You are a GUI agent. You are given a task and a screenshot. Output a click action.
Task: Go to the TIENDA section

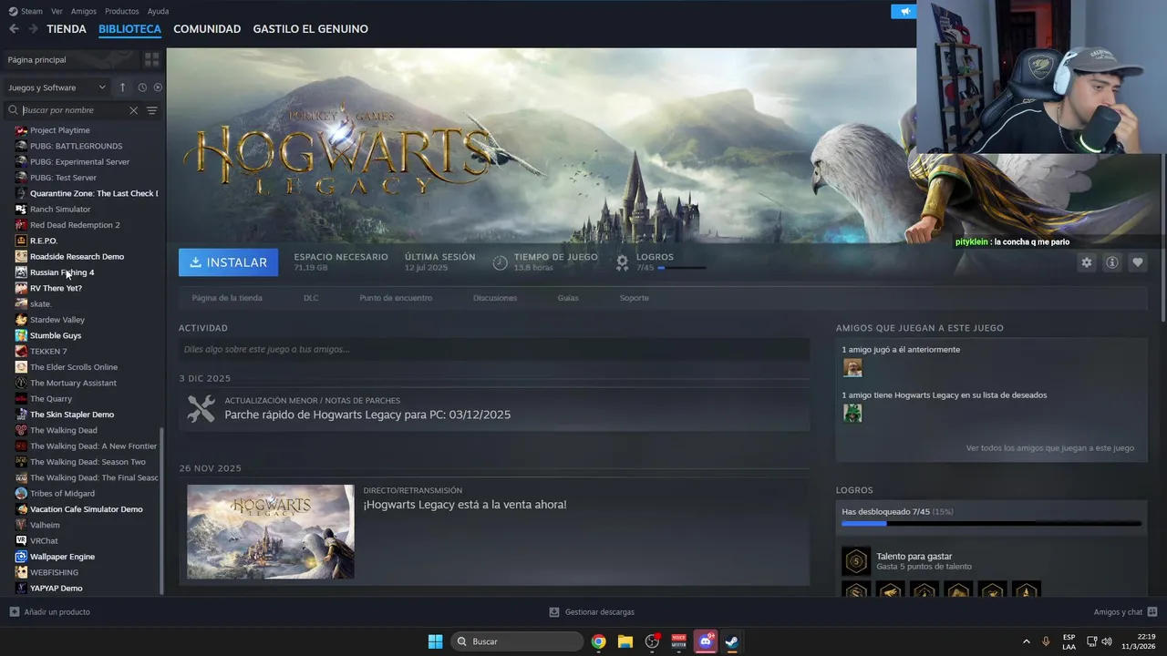[x=67, y=29]
